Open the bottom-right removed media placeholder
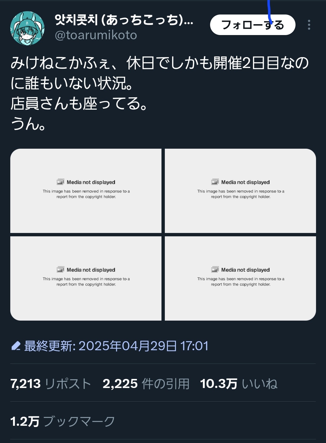The image size is (326, 443). [x=240, y=278]
